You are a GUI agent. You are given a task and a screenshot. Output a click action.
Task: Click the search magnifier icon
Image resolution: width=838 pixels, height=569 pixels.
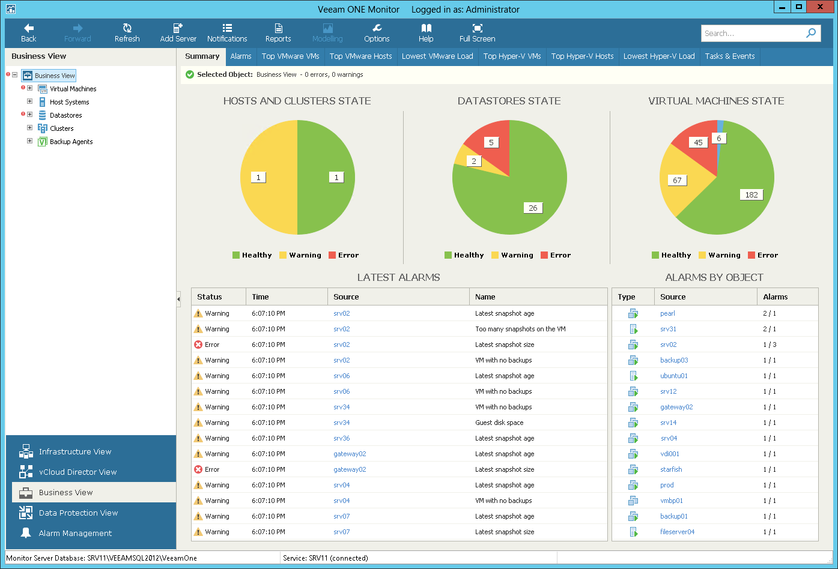(811, 33)
